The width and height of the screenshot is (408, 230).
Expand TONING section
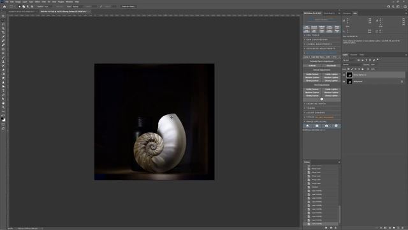(x=321, y=108)
